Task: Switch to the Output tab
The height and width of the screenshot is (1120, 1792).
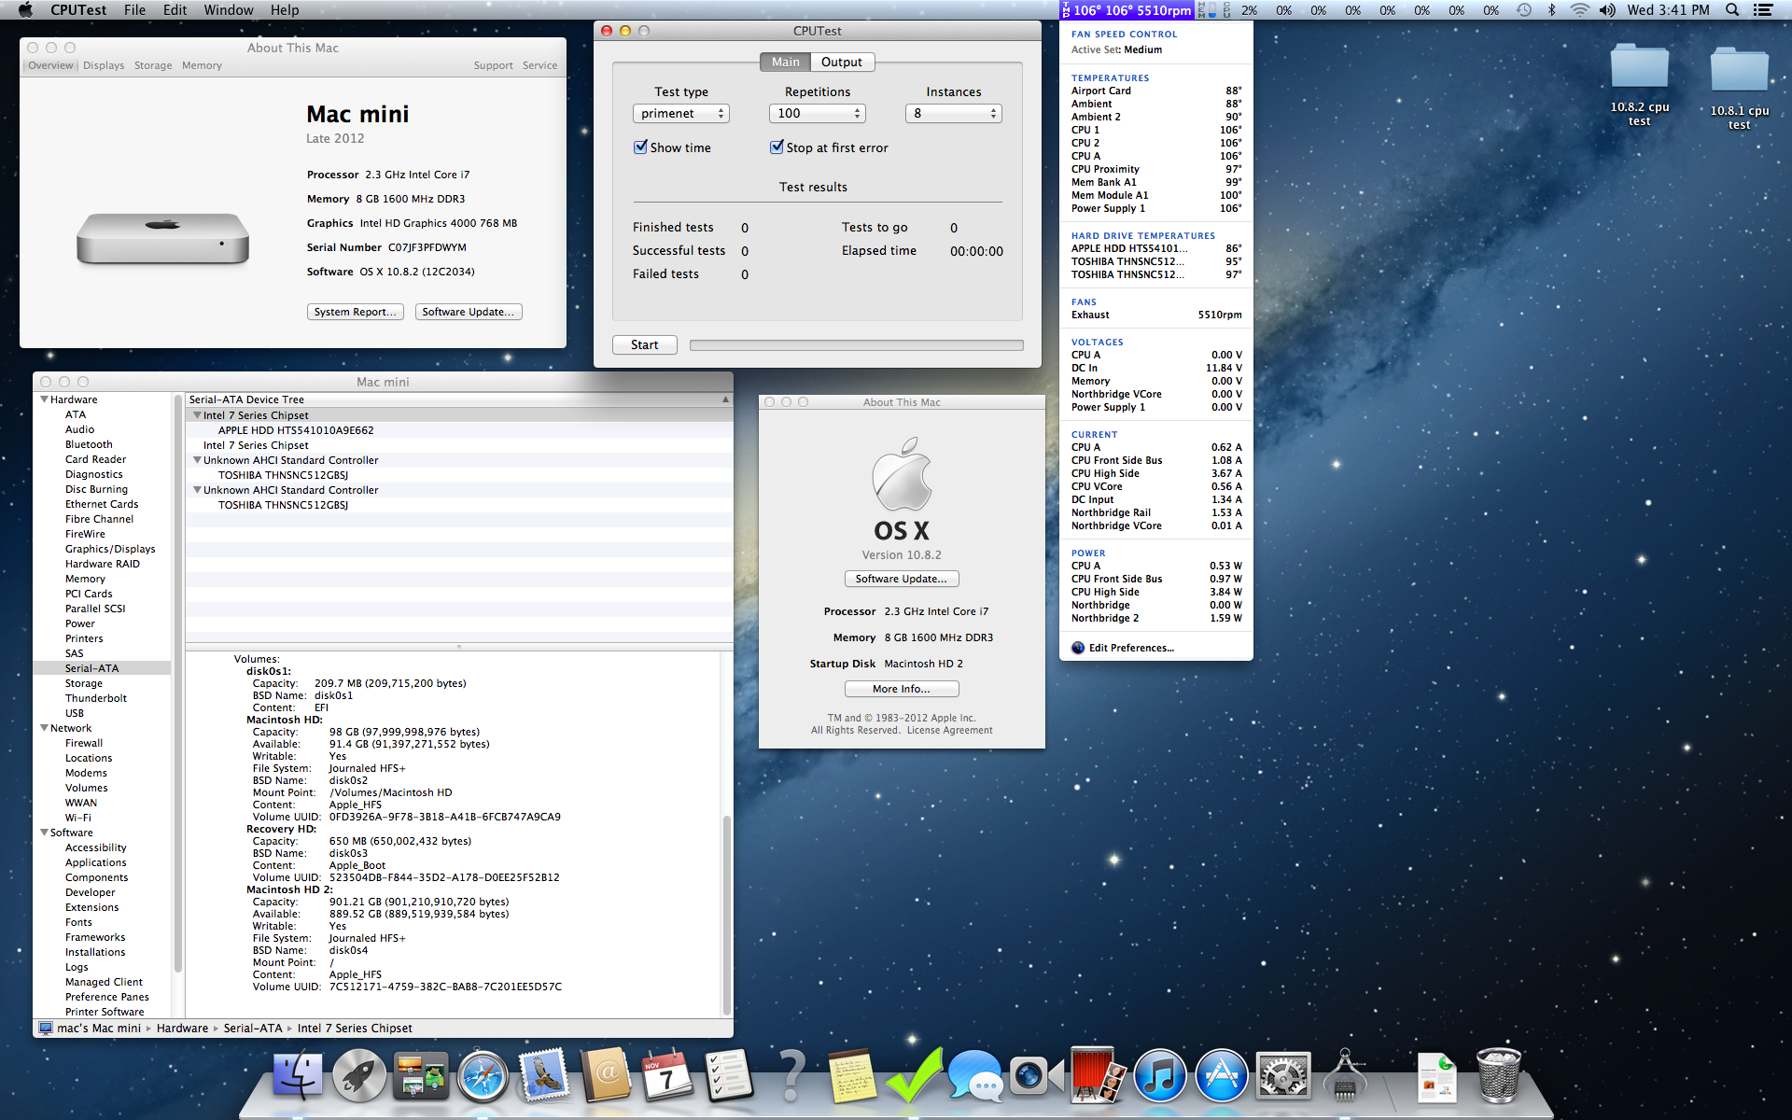Action: 841,63
